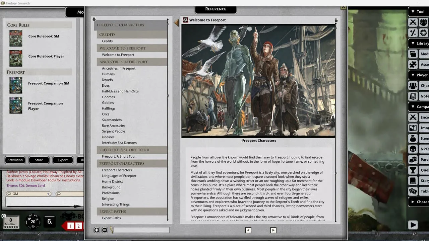Follow the Freeport Characters link under image
The width and height of the screenshot is (429, 241).
click(x=259, y=141)
